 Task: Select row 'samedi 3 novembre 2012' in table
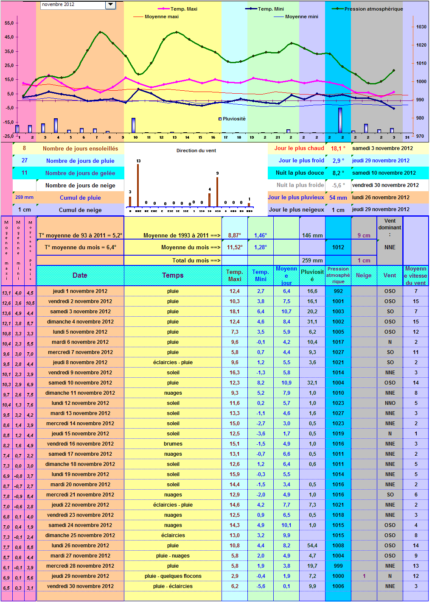click(80, 312)
